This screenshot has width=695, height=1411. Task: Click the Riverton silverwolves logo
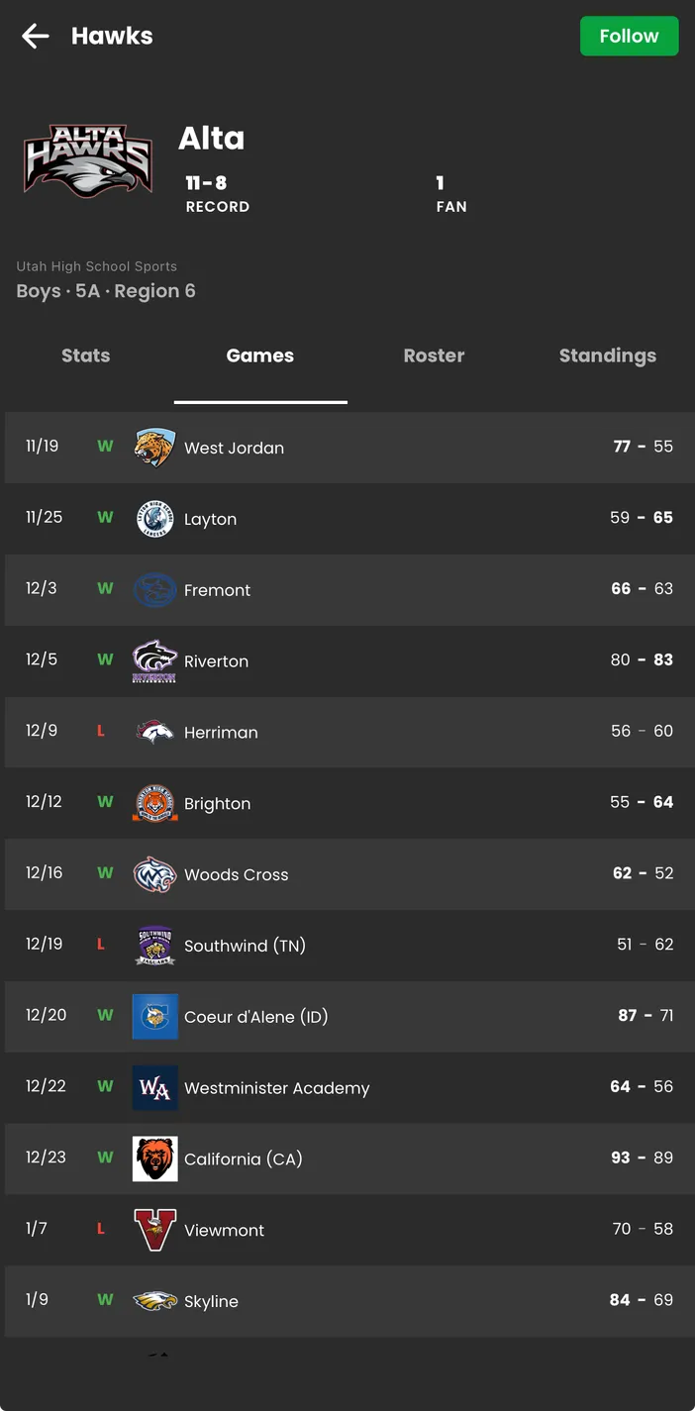coord(154,660)
